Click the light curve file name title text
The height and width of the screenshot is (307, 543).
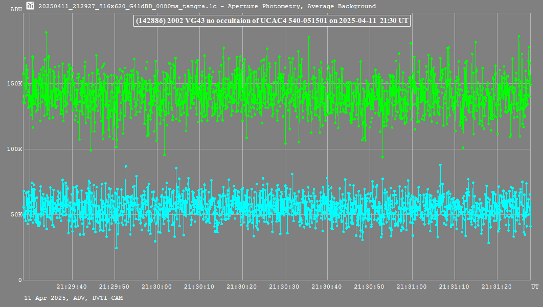pyautogui.click(x=207, y=7)
